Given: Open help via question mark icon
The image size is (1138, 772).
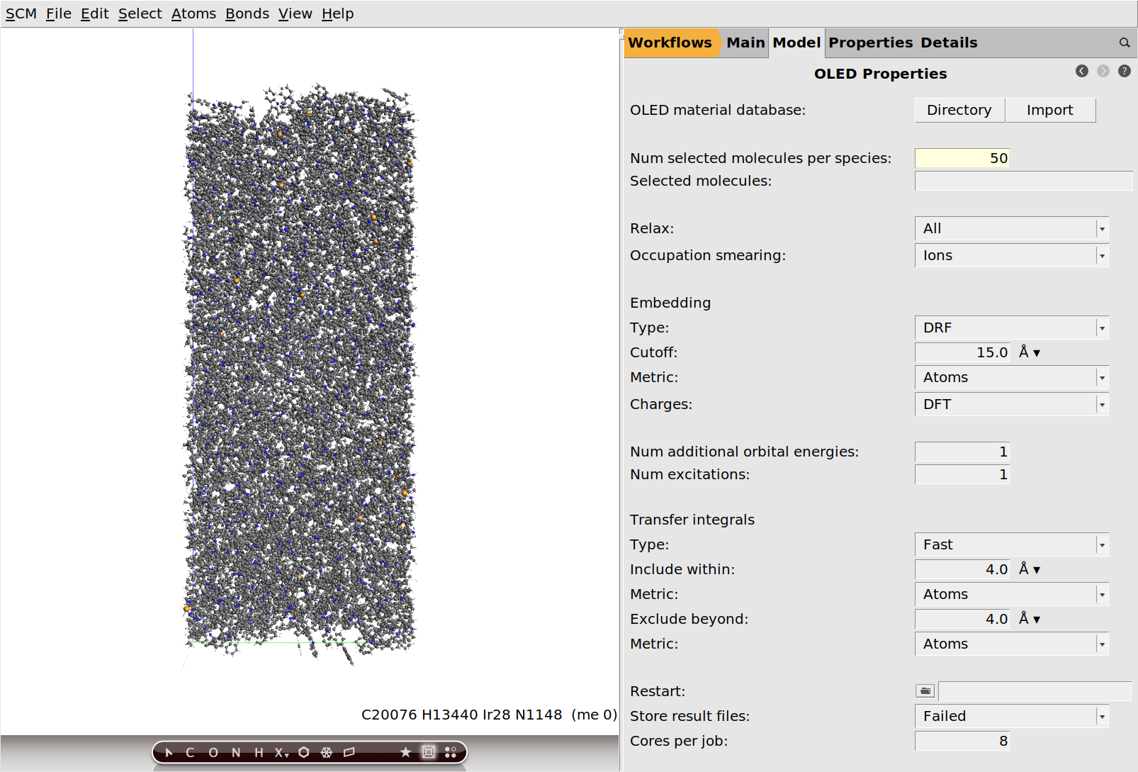Looking at the screenshot, I should [1125, 71].
